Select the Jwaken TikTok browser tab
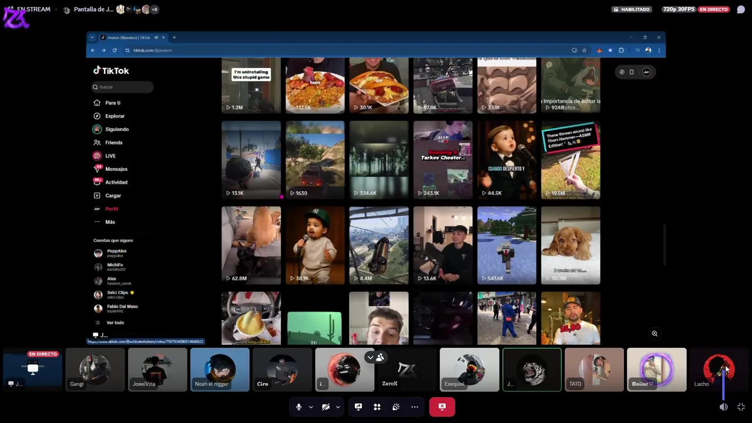The height and width of the screenshot is (423, 752). pyautogui.click(x=132, y=38)
